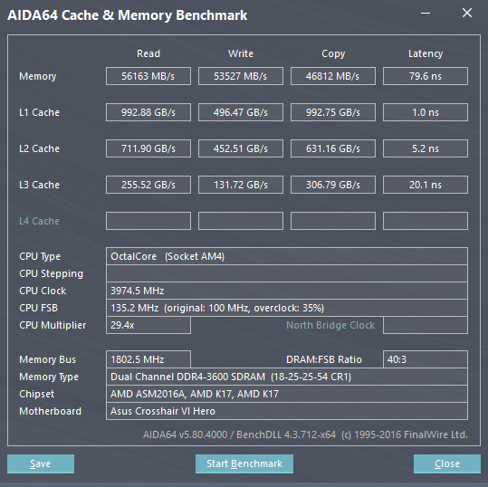Select the Memory Write result 53527 MB/s

coord(241,76)
